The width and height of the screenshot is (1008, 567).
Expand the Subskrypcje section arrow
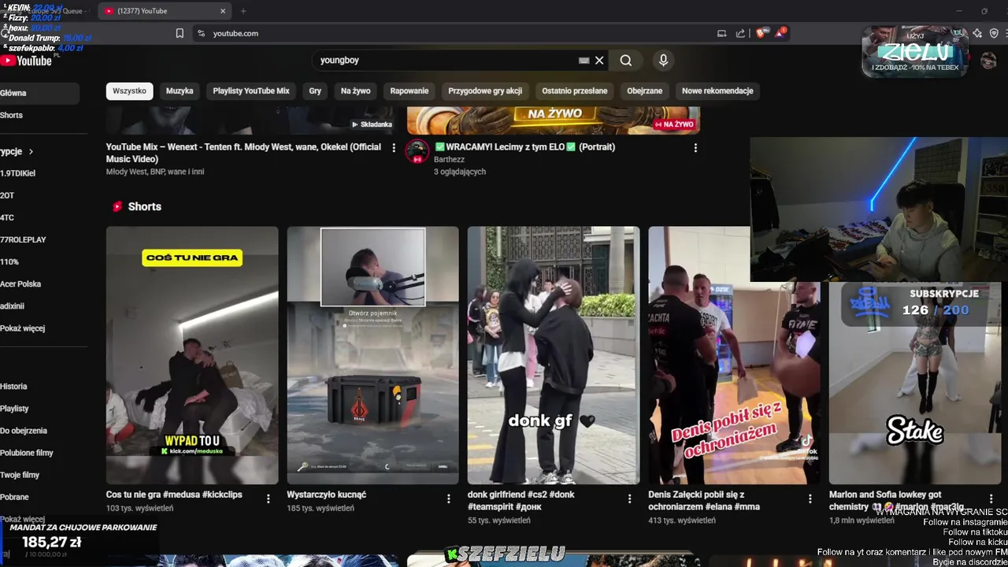click(31, 151)
